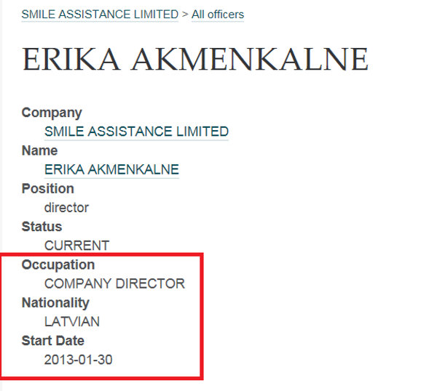Click the director position value

[x=66, y=207]
